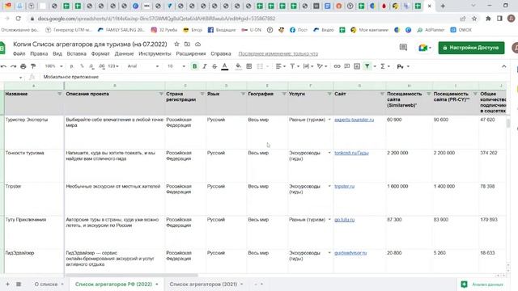This screenshot has height=291, width=518.
Task: Open text rotation dropdown
Action: tap(322, 66)
